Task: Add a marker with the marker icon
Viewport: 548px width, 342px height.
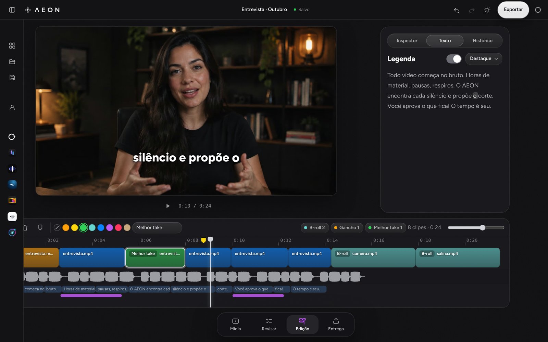Action: 40,227
